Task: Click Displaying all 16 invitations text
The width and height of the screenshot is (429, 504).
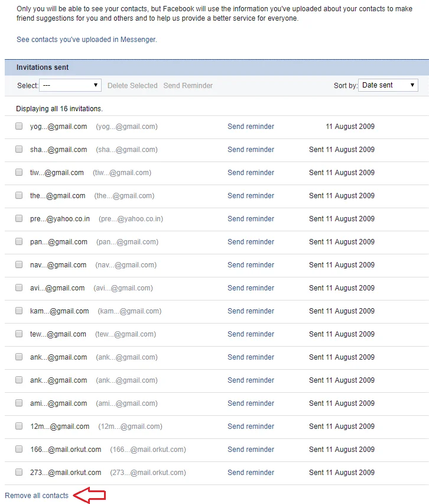Action: tap(60, 109)
